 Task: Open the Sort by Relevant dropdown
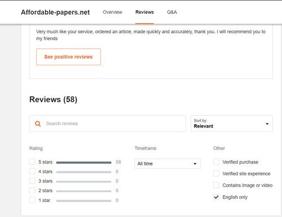[232, 123]
